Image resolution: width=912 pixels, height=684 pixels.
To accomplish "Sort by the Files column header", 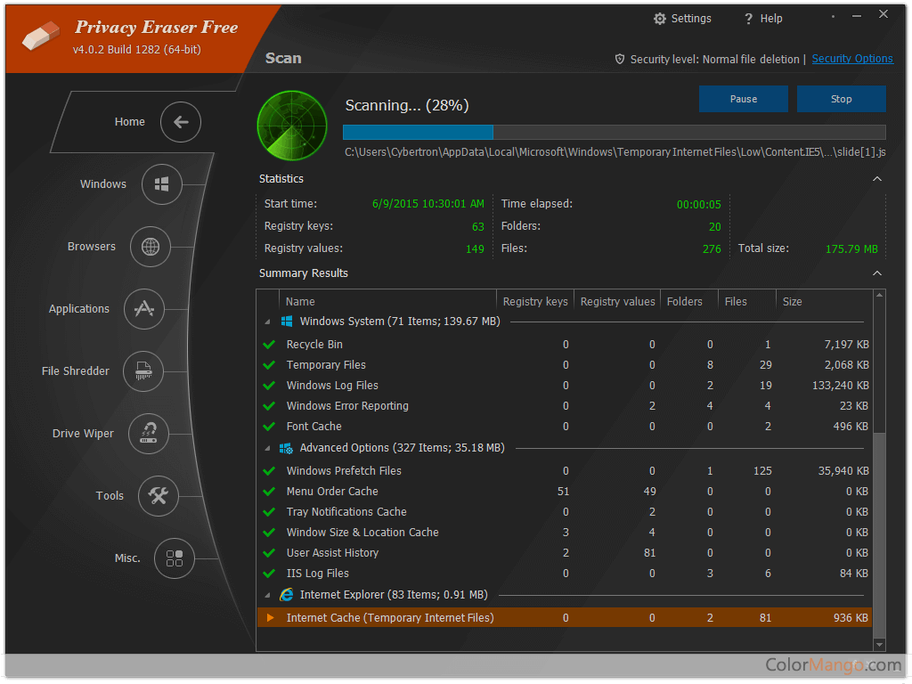I will click(x=747, y=301).
